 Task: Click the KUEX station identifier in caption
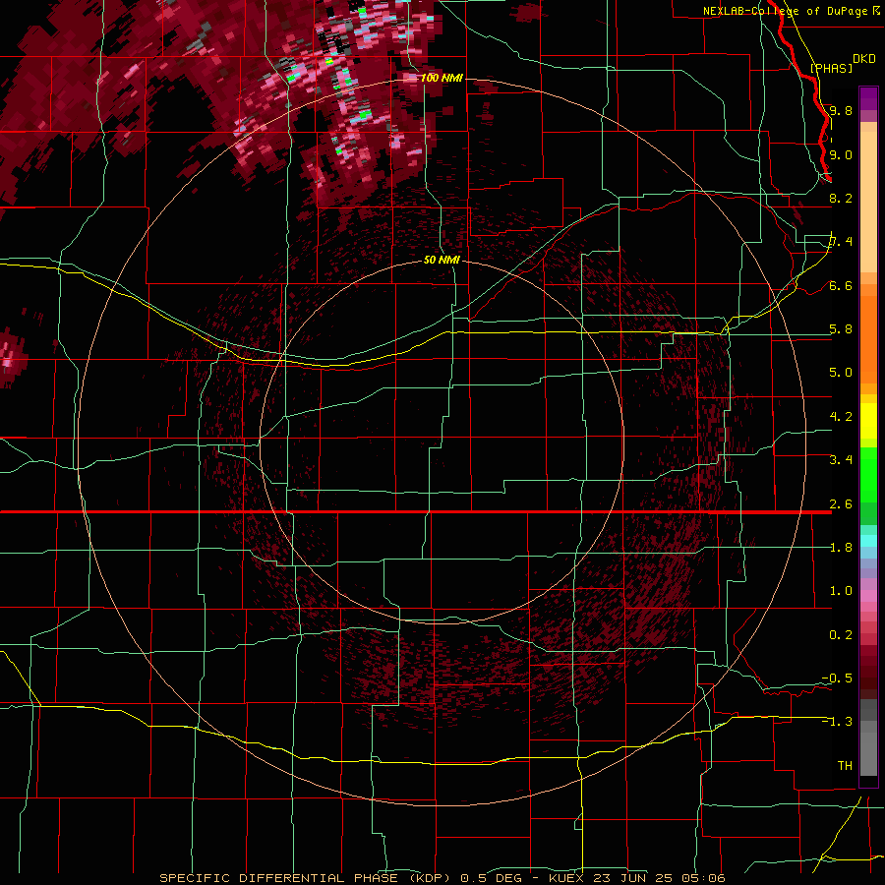click(x=566, y=878)
